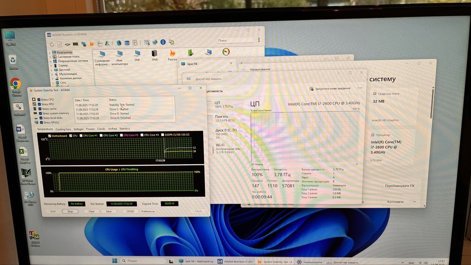Toggle Stress FPU checkbox

tap(39, 104)
